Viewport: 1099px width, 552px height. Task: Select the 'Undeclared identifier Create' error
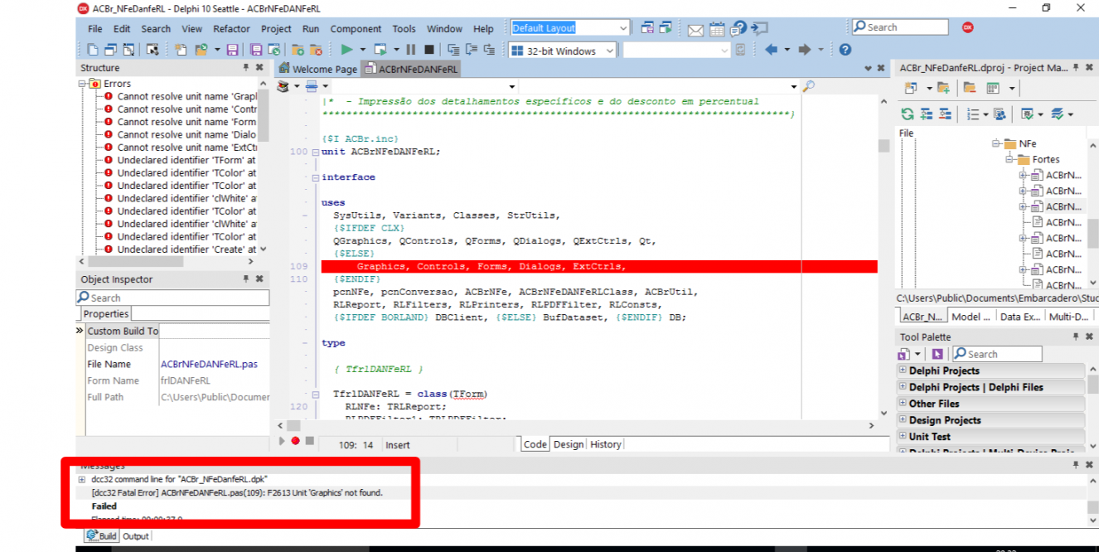pyautogui.click(x=186, y=249)
